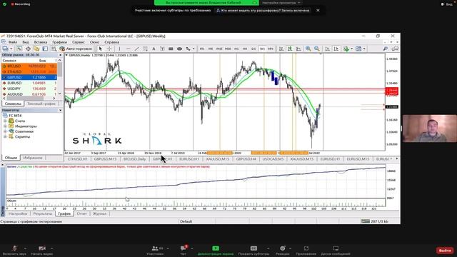
Task: Select the Text Label tool
Action: [x=162, y=49]
